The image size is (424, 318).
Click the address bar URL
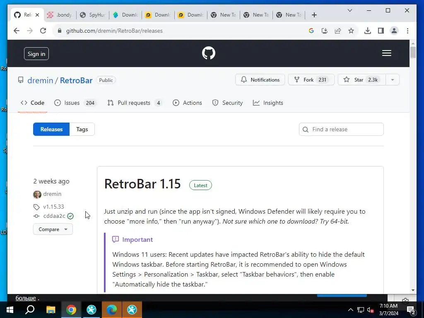(114, 31)
